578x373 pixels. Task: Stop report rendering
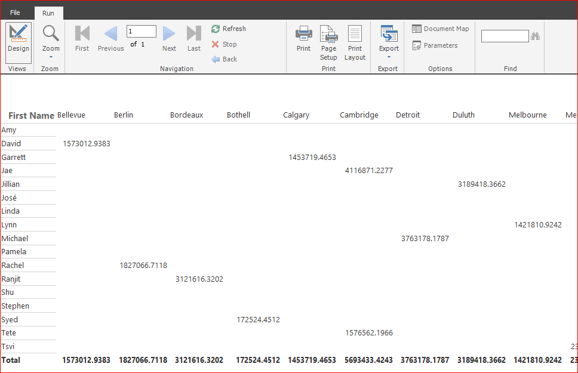(224, 44)
